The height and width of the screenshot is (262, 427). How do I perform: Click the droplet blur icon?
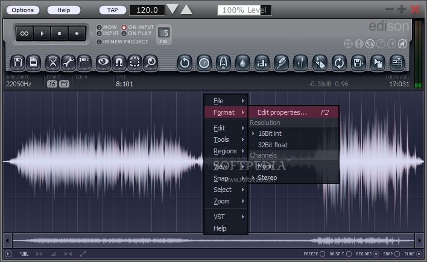click(x=242, y=63)
